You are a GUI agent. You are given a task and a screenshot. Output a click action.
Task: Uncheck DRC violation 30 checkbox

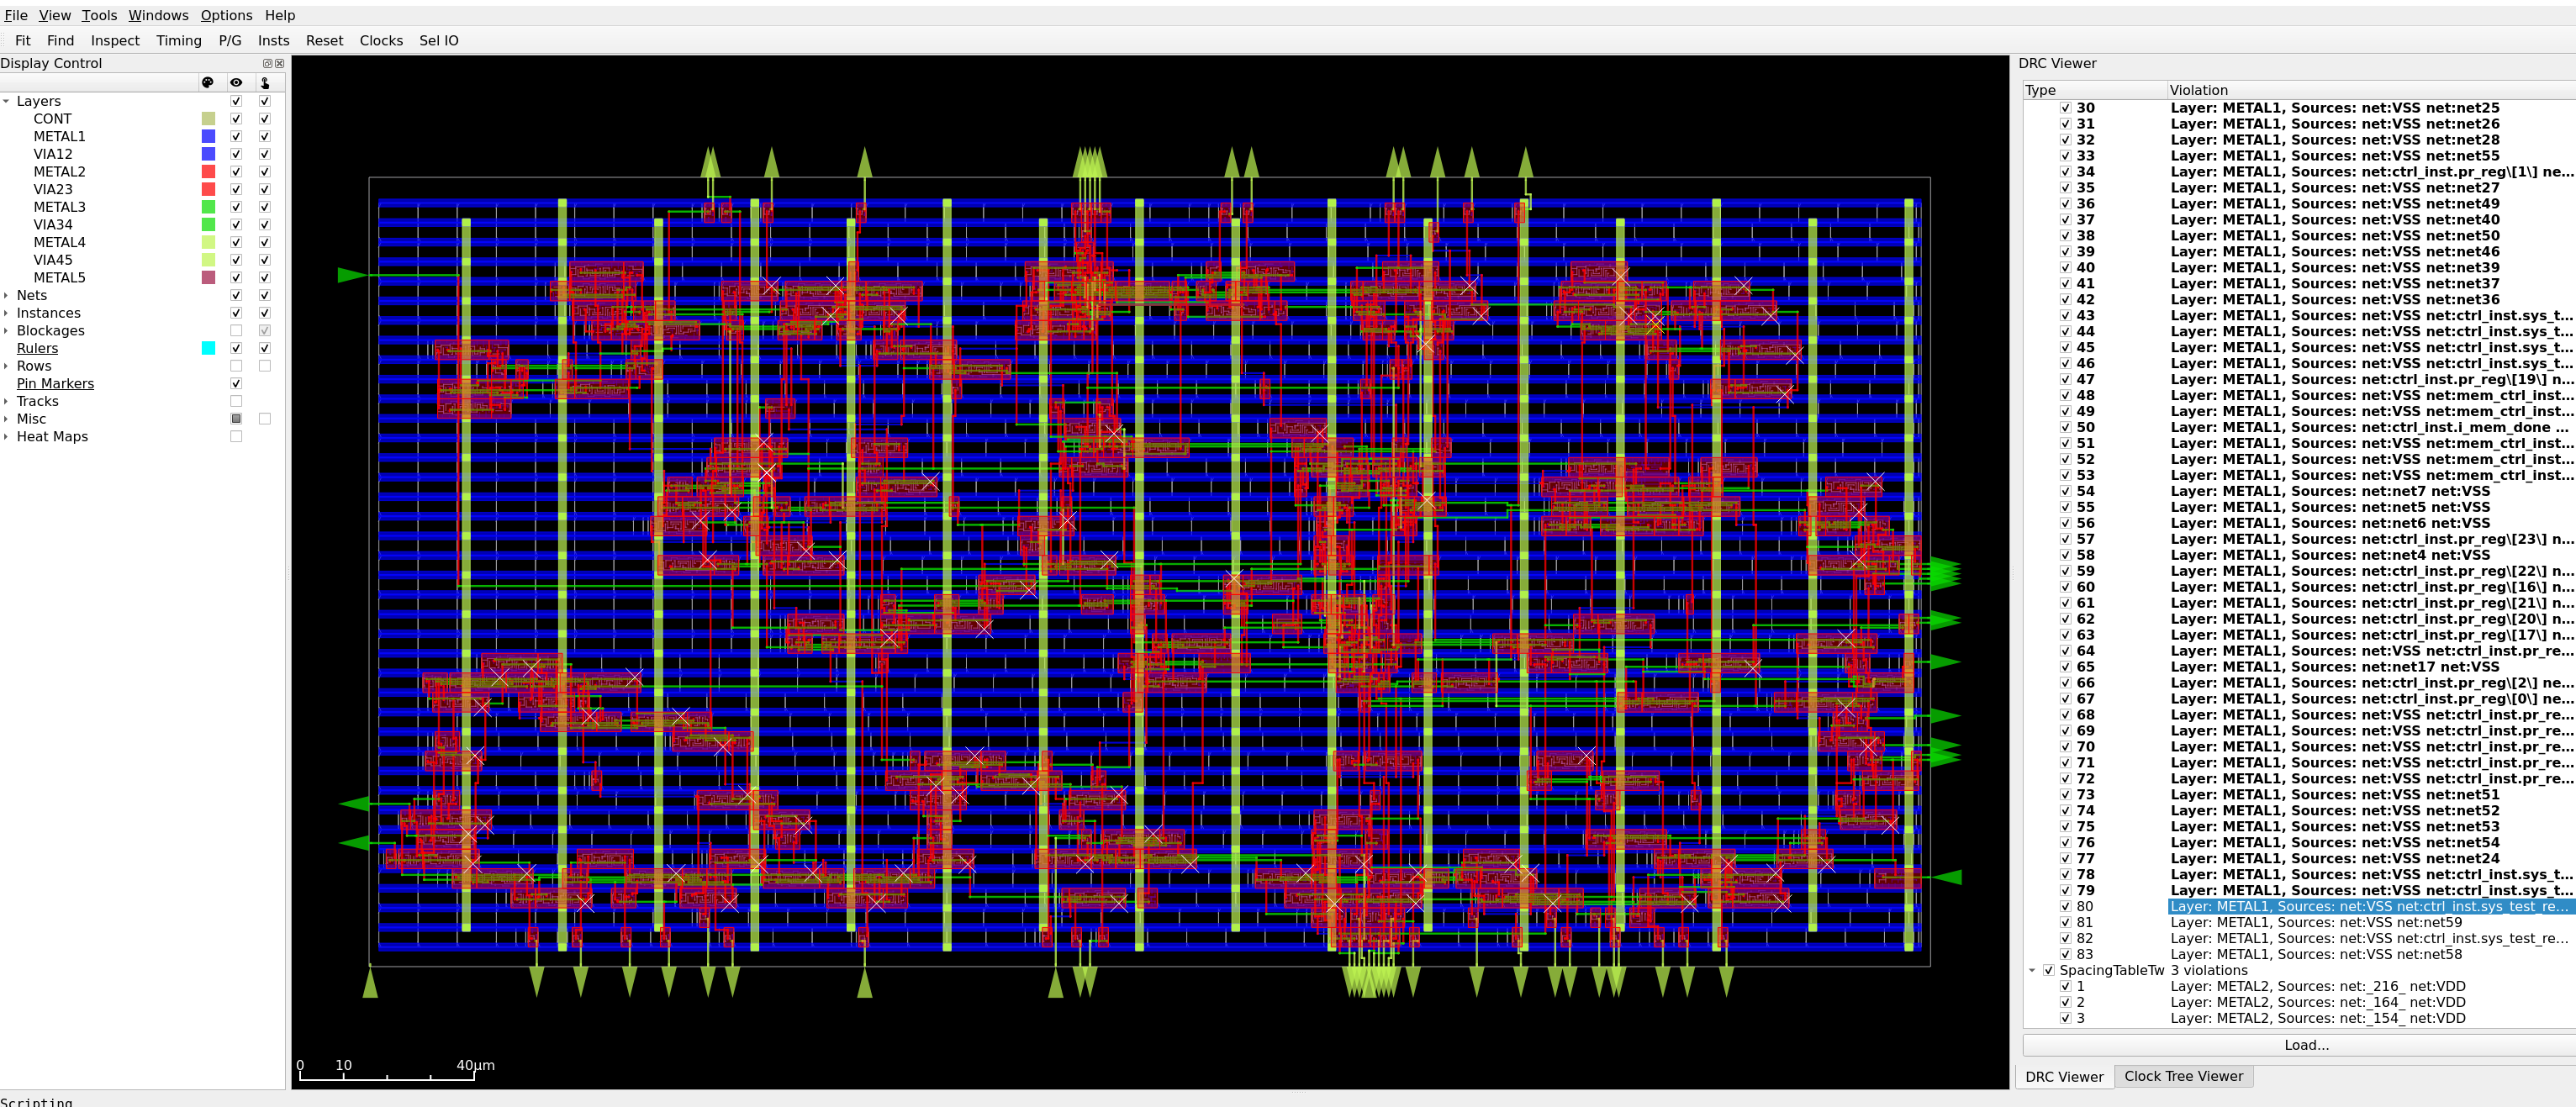pos(2065,108)
